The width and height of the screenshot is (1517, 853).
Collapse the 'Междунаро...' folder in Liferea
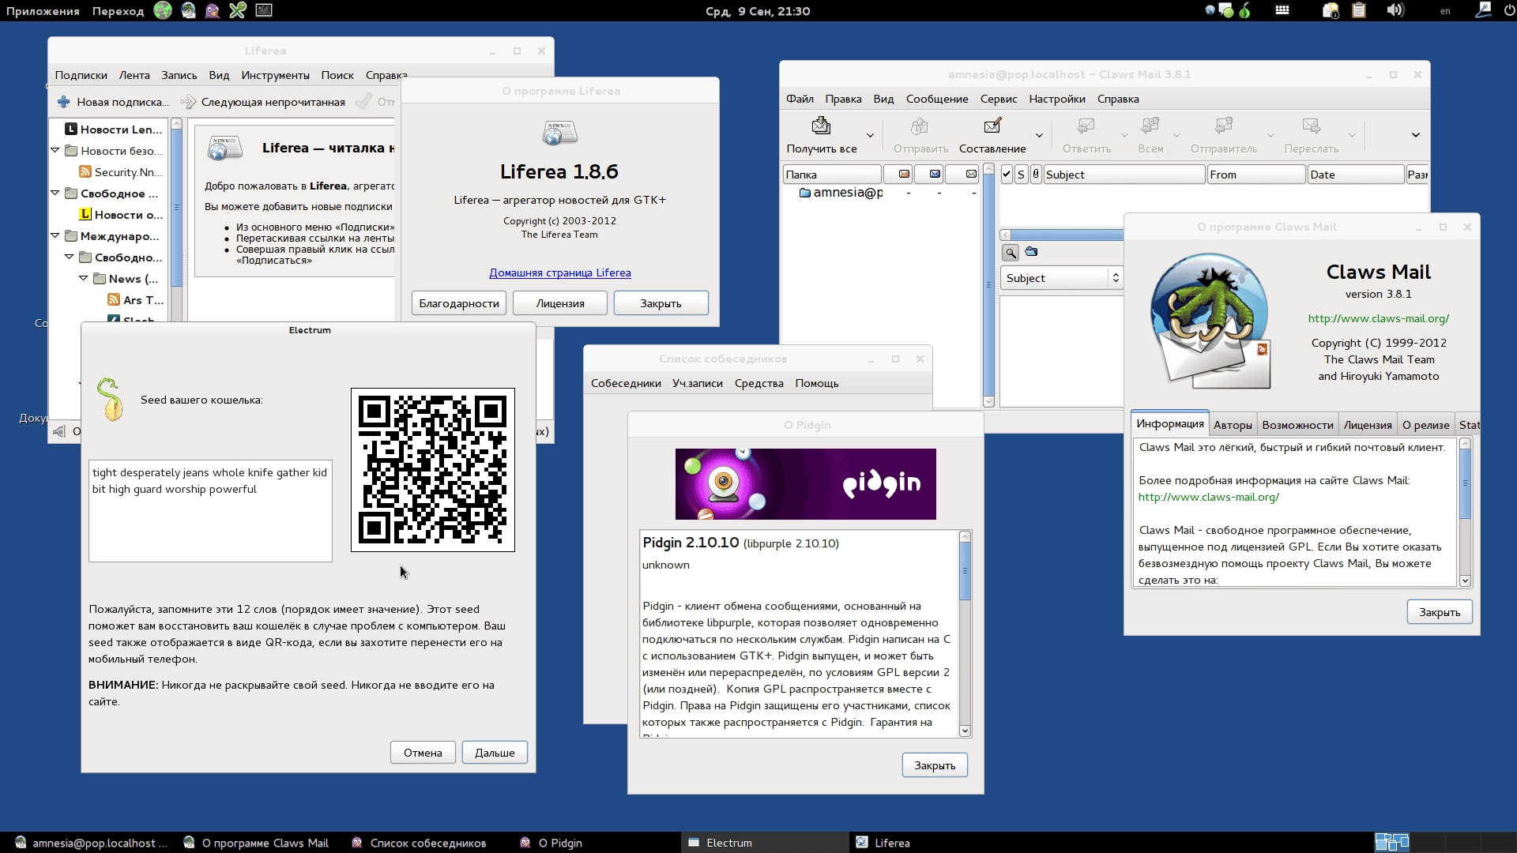point(55,235)
